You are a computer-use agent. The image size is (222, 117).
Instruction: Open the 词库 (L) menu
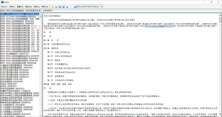37,7
